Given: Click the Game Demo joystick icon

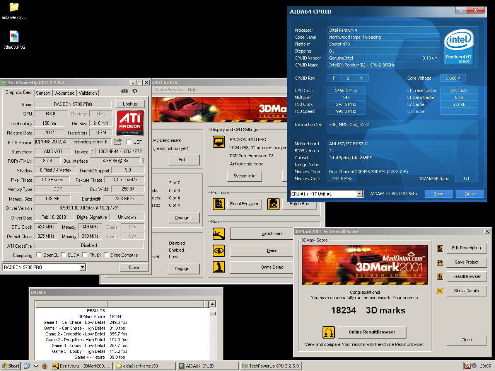Looking at the screenshot, I should coord(219,267).
